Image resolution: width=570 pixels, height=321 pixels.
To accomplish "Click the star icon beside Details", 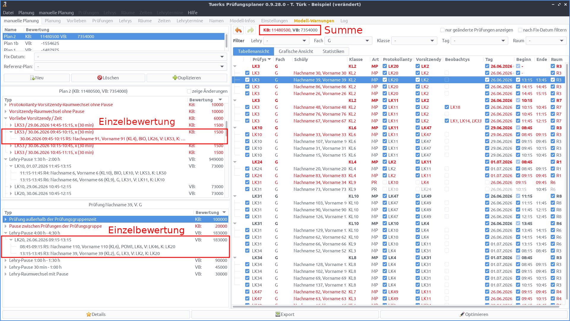I will (88, 314).
